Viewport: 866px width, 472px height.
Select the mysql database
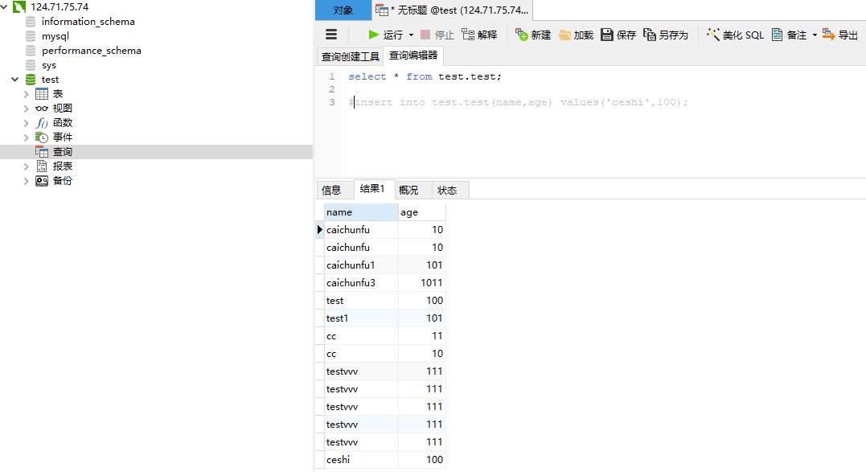pos(55,36)
